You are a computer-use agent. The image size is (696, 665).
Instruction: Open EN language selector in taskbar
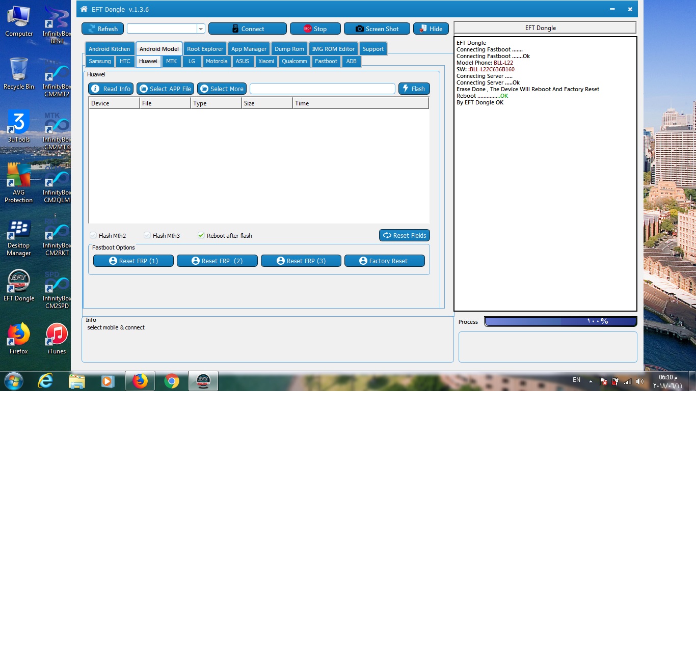[x=576, y=380]
